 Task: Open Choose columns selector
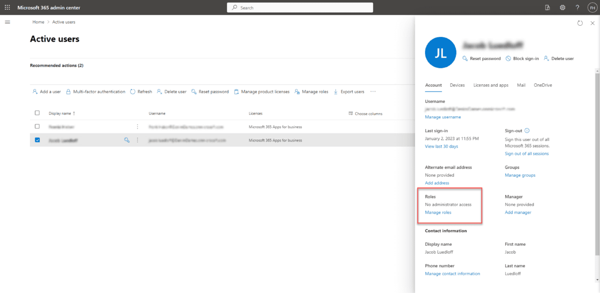tap(365, 113)
